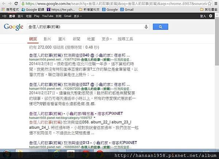The height and width of the screenshot is (159, 219).
Task: Open YouTube in black Google bar
Action: [x=48, y=16]
